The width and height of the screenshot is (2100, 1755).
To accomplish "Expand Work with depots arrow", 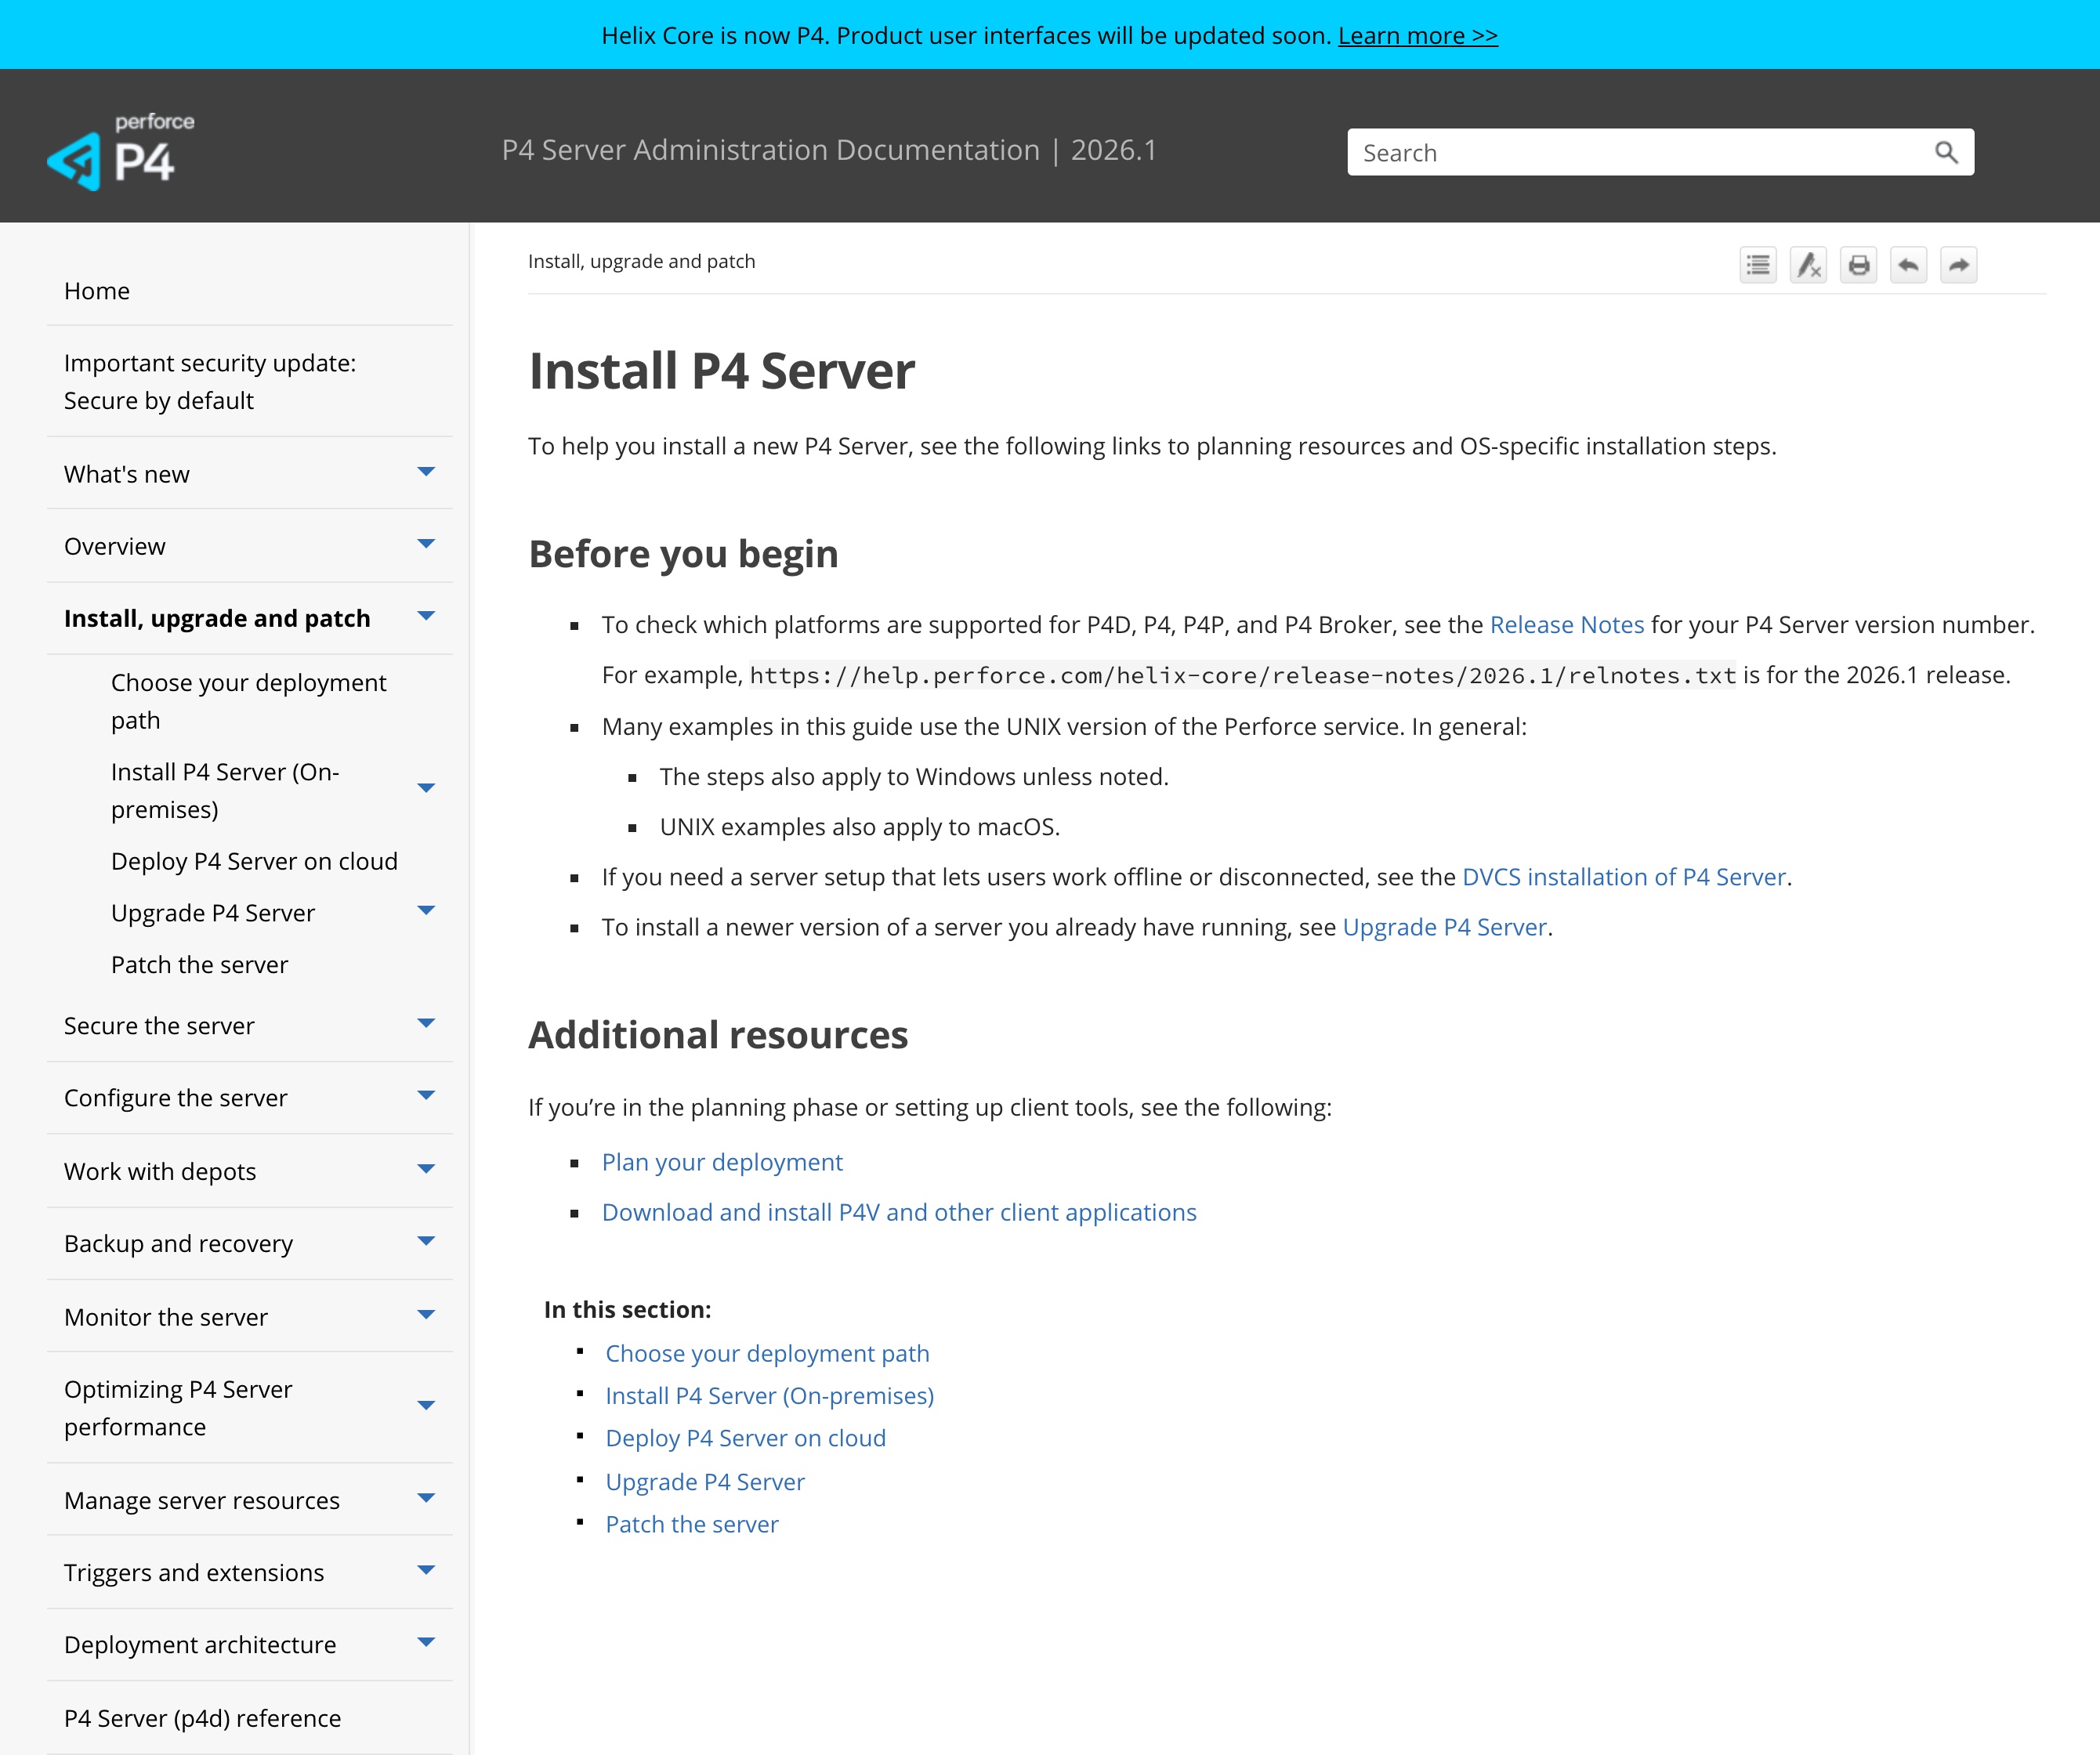I will (x=426, y=1169).
